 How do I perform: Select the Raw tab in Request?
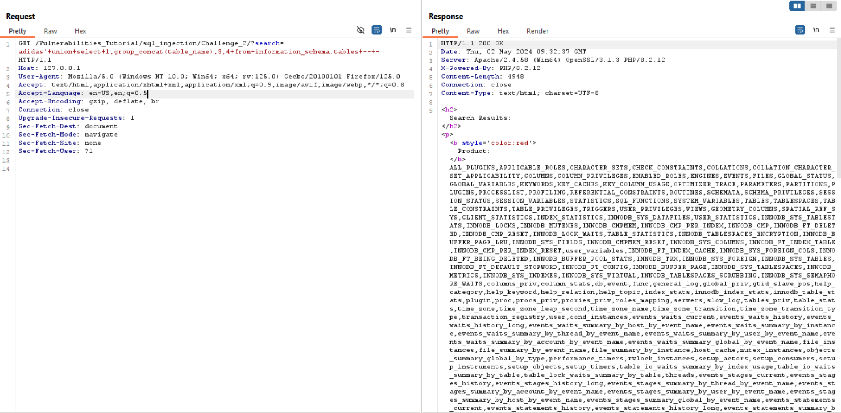[50, 31]
